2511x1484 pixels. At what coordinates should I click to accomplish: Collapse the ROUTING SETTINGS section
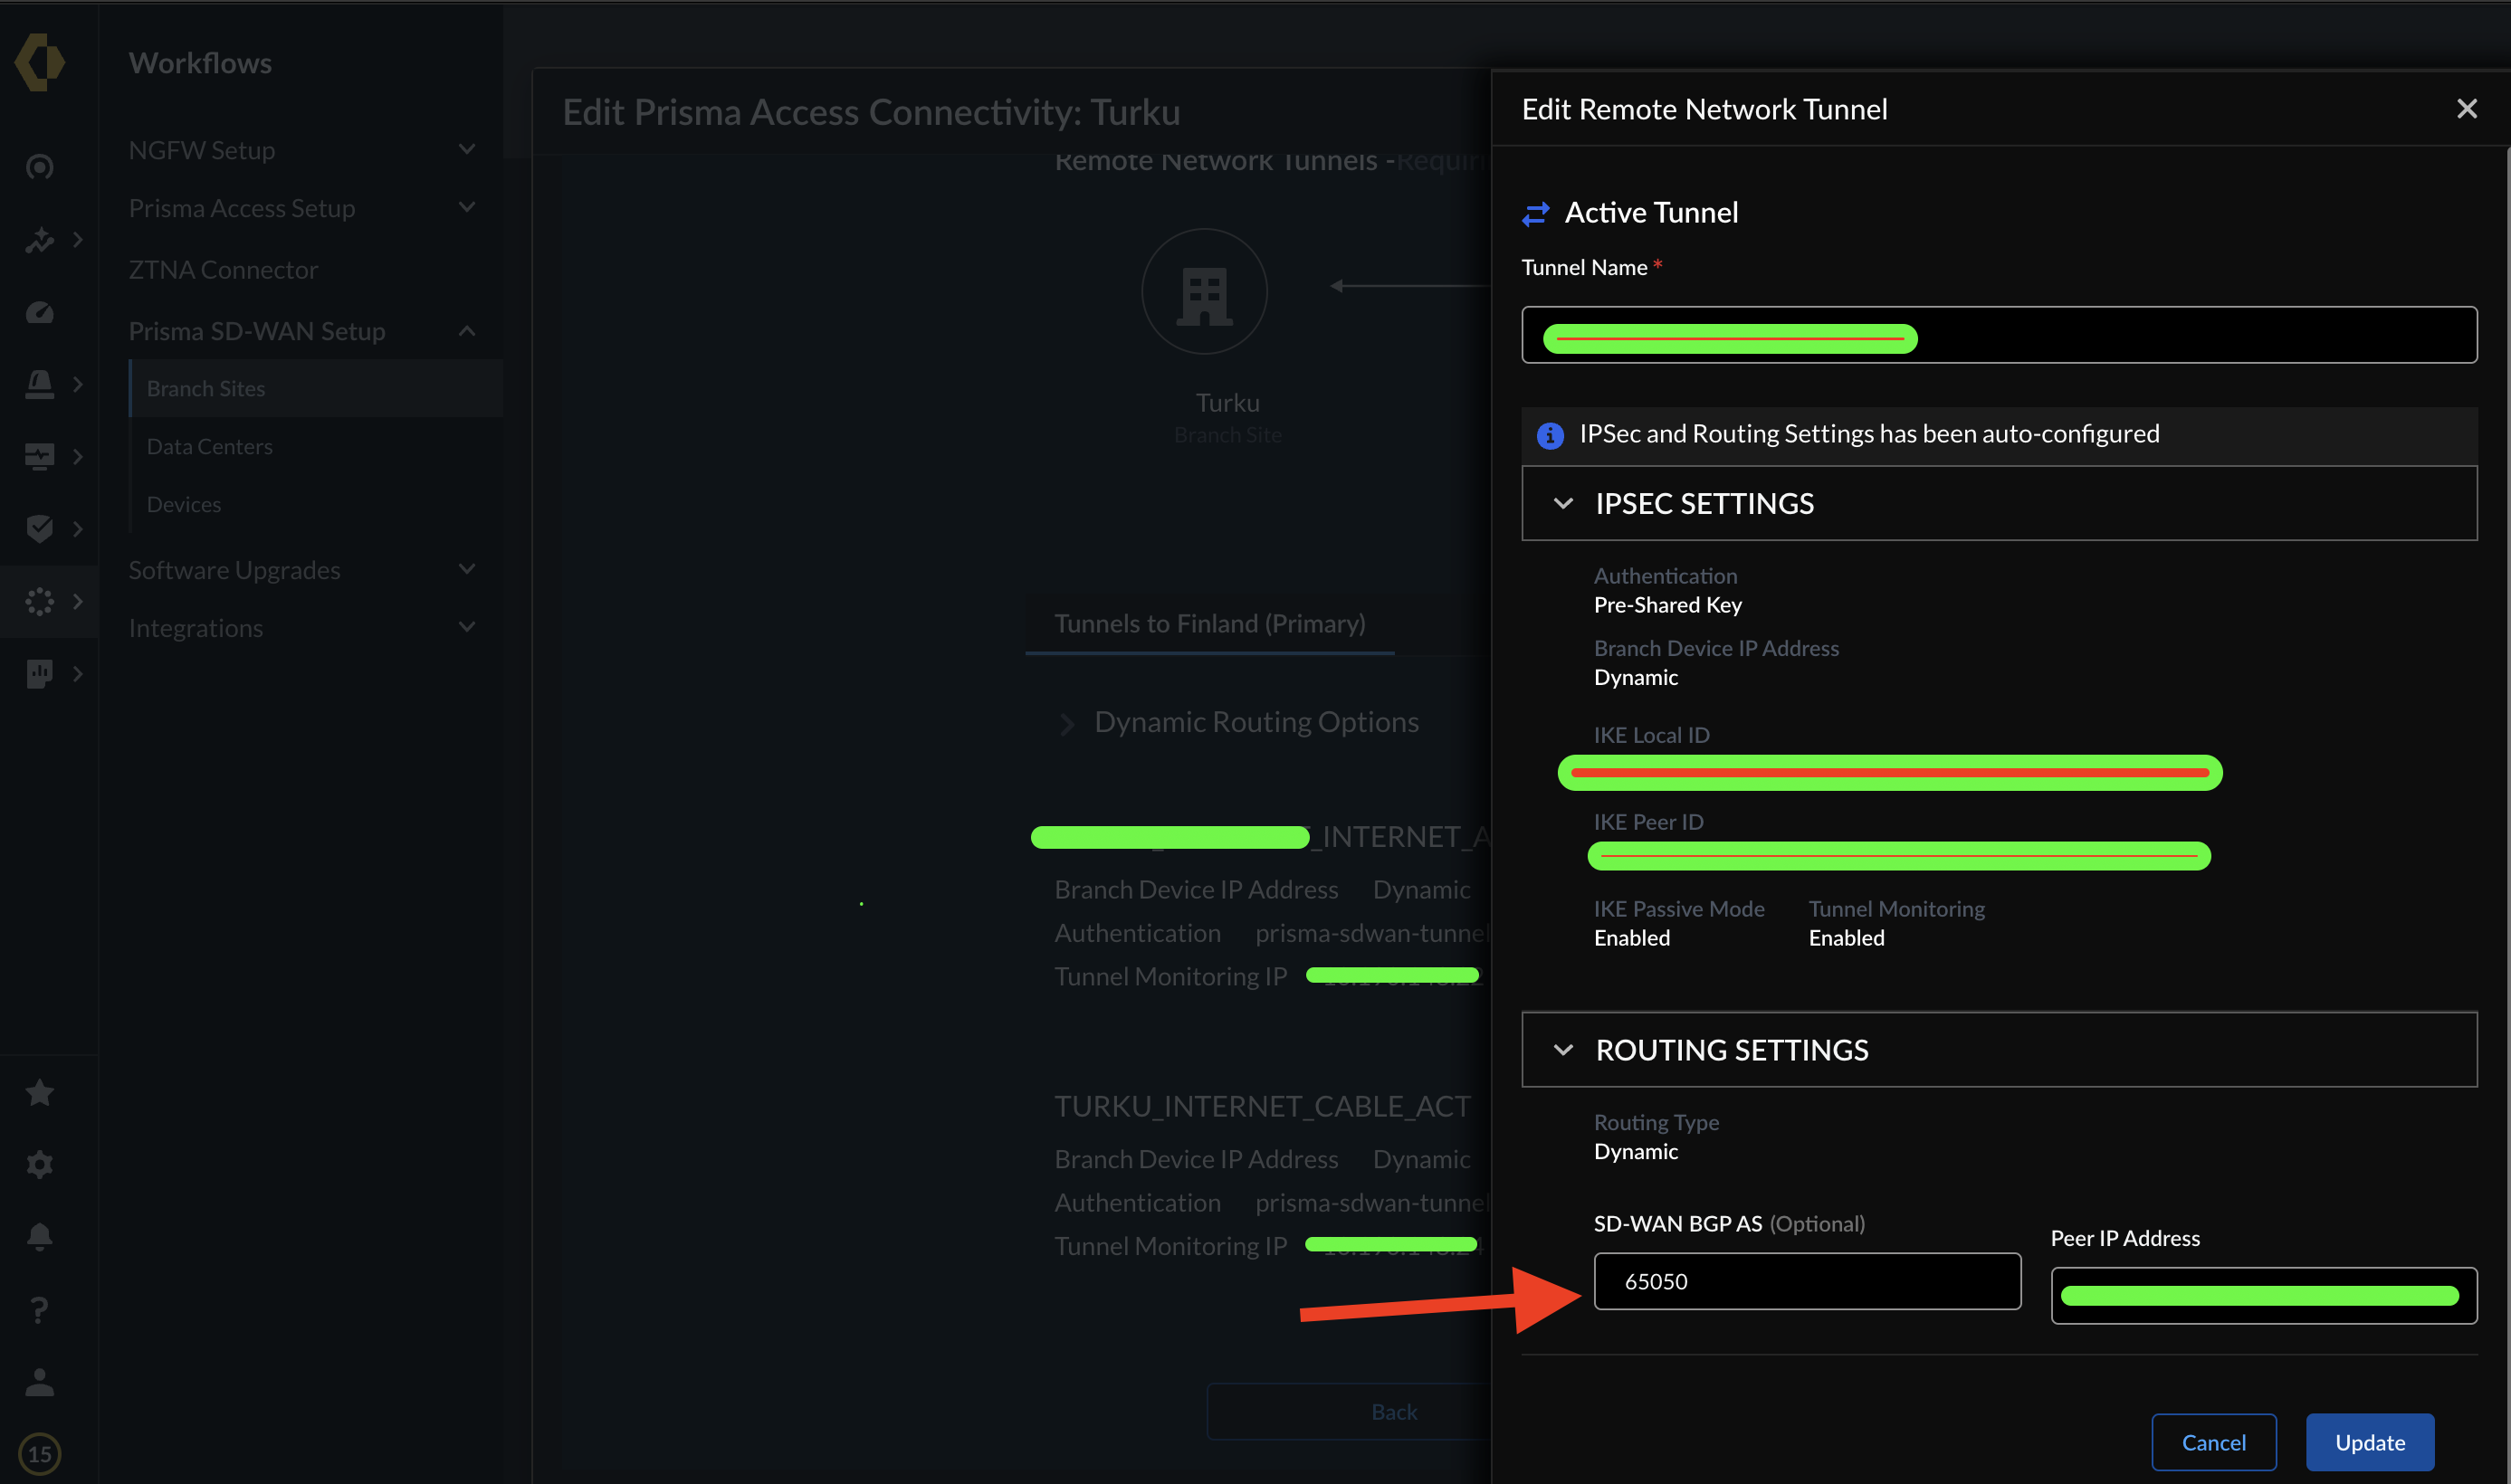tap(1562, 1050)
